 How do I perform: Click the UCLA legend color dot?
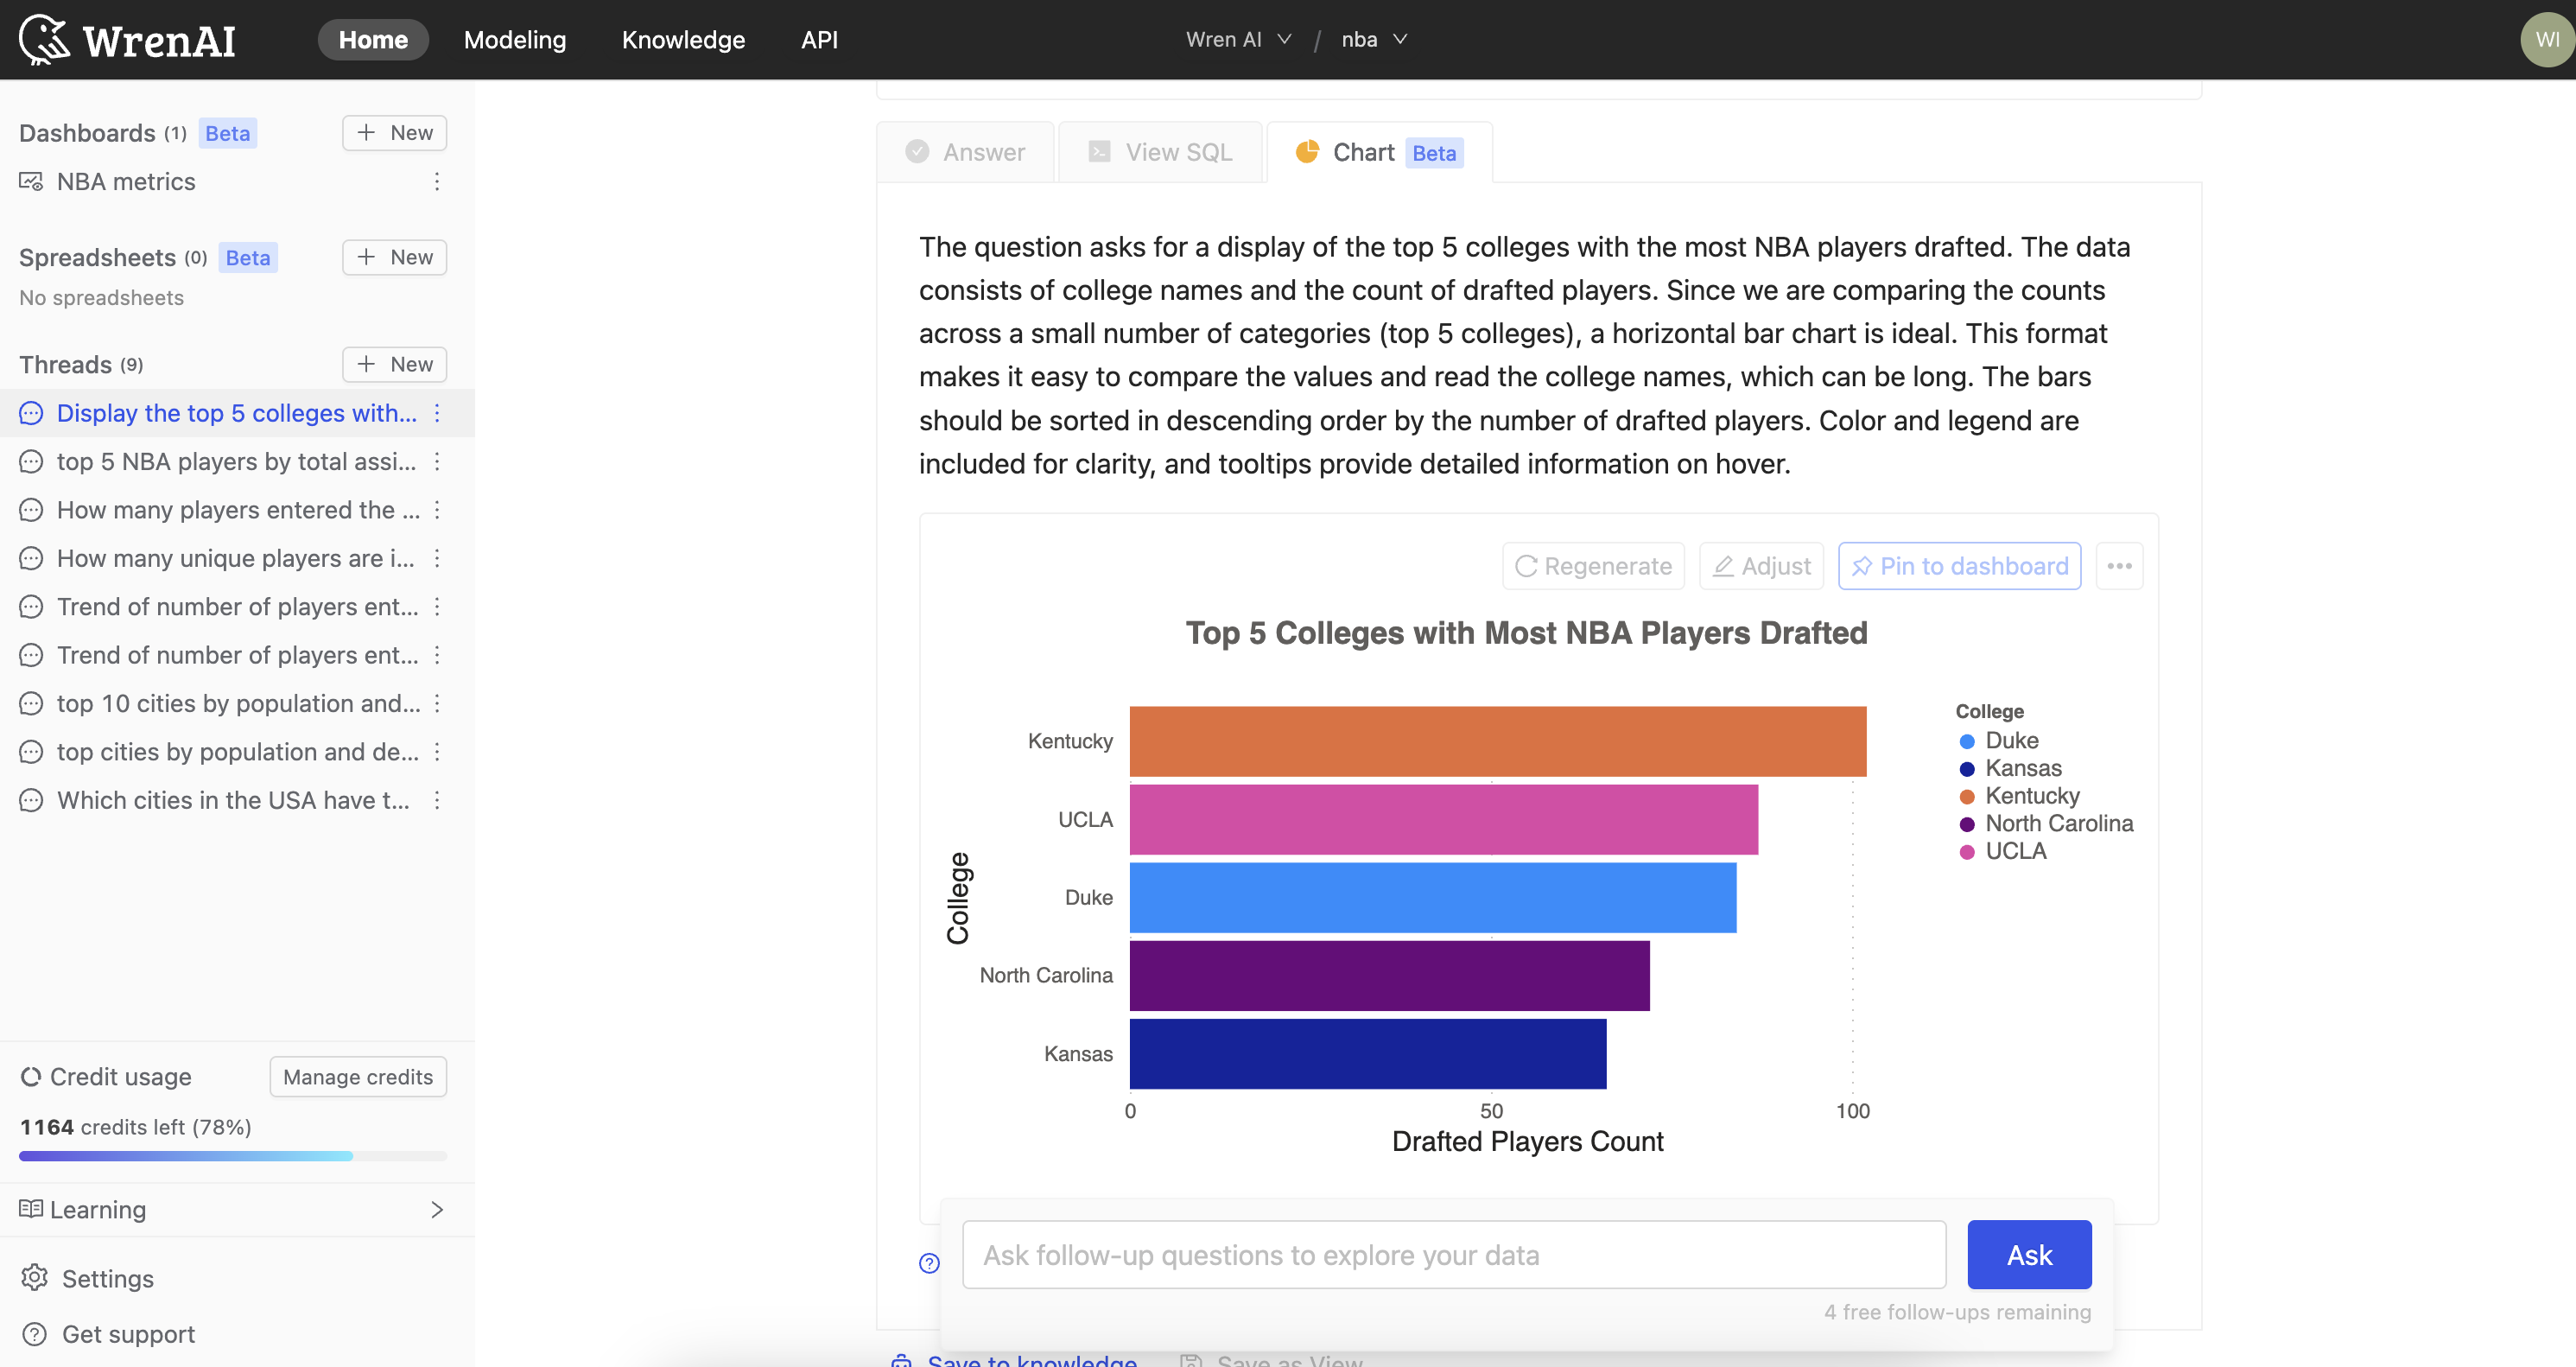click(x=1966, y=852)
